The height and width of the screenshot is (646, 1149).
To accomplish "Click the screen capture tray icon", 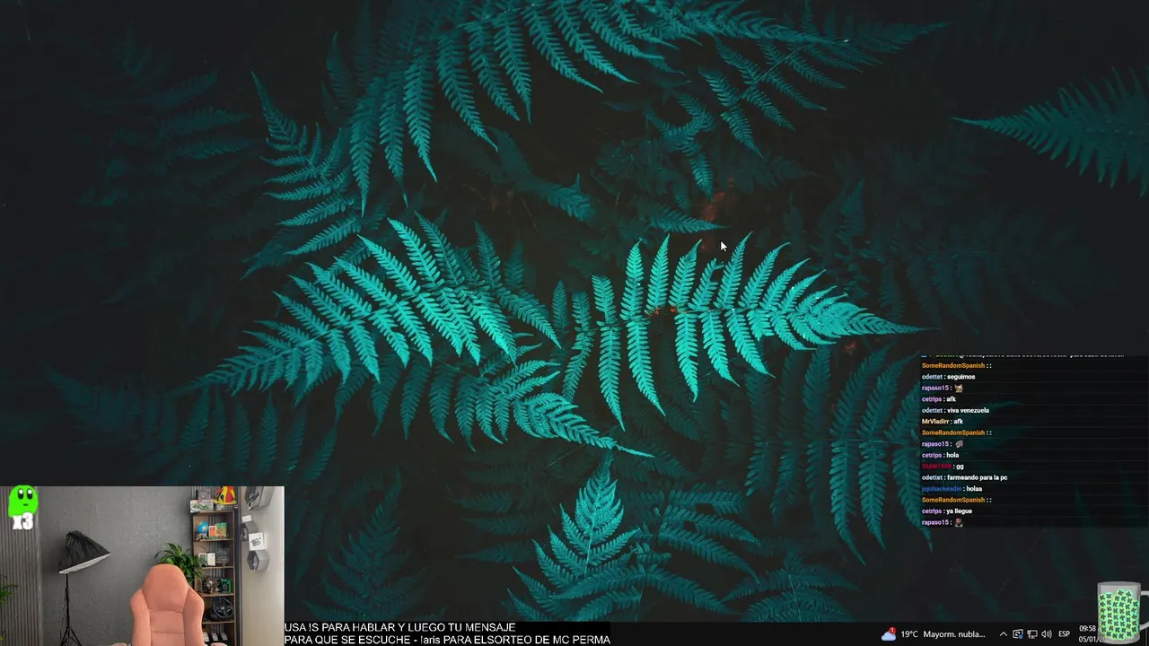I will pyautogui.click(x=1018, y=634).
